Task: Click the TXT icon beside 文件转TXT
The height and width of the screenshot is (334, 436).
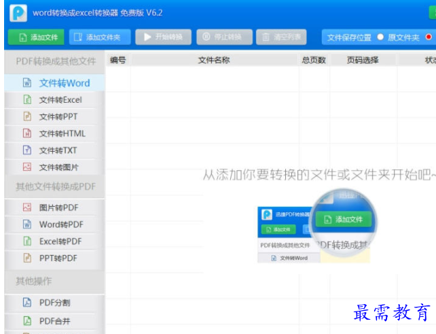Action: click(x=27, y=150)
